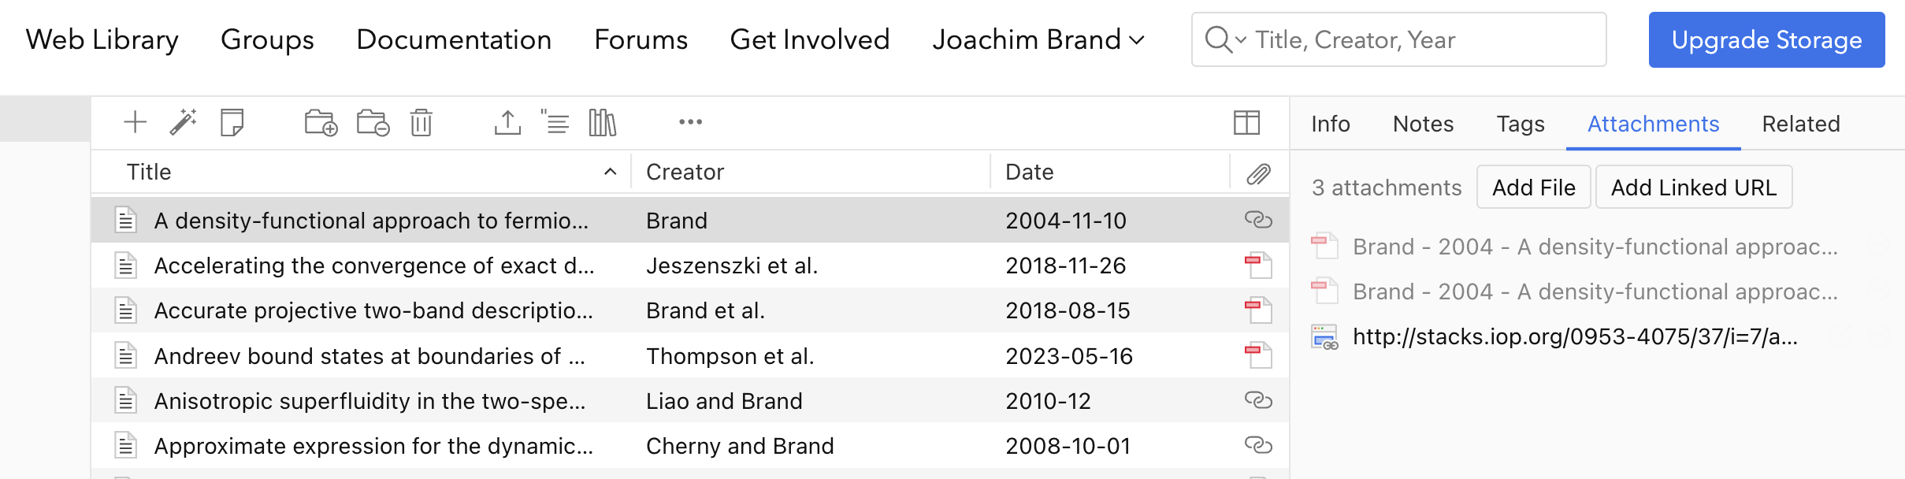1905x479 pixels.
Task: Click the Create Bibliography books icon
Action: (603, 122)
